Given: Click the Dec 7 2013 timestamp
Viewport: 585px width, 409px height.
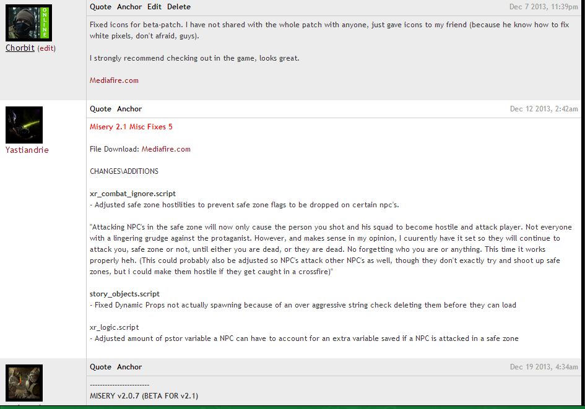Looking at the screenshot, I should coord(544,7).
